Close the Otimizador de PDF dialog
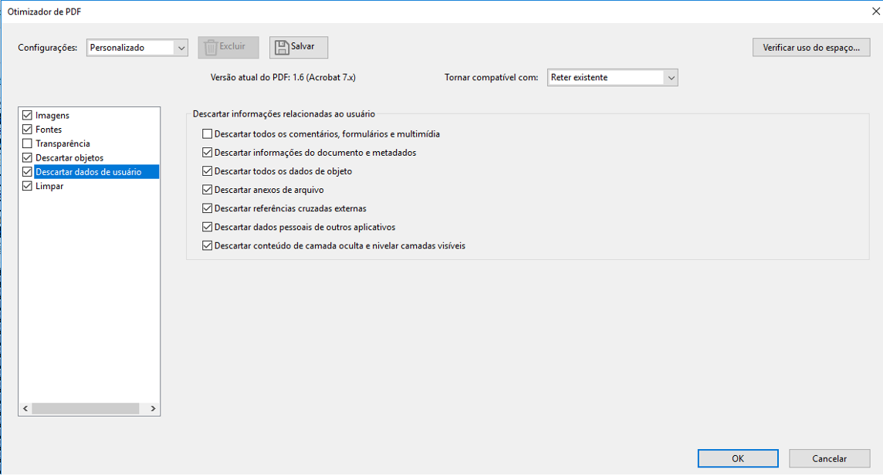 pos(875,11)
